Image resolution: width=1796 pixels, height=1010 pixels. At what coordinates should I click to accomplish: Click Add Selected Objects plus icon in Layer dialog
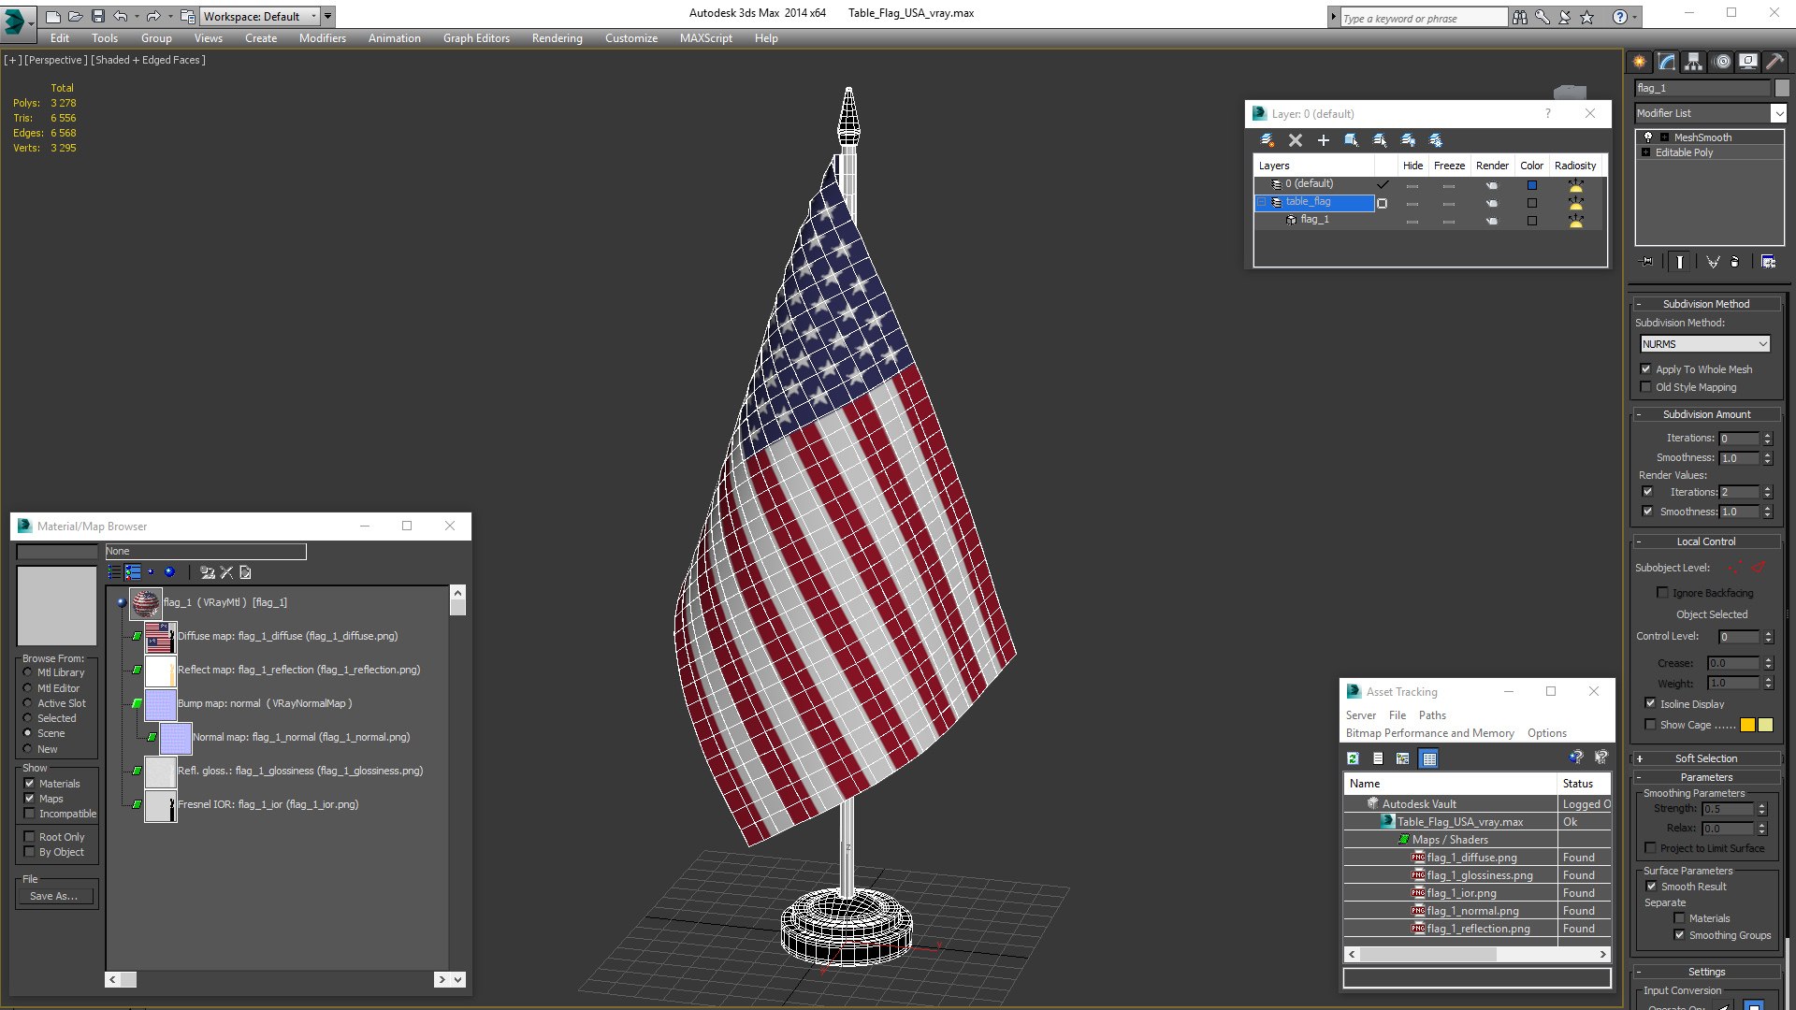tap(1323, 140)
